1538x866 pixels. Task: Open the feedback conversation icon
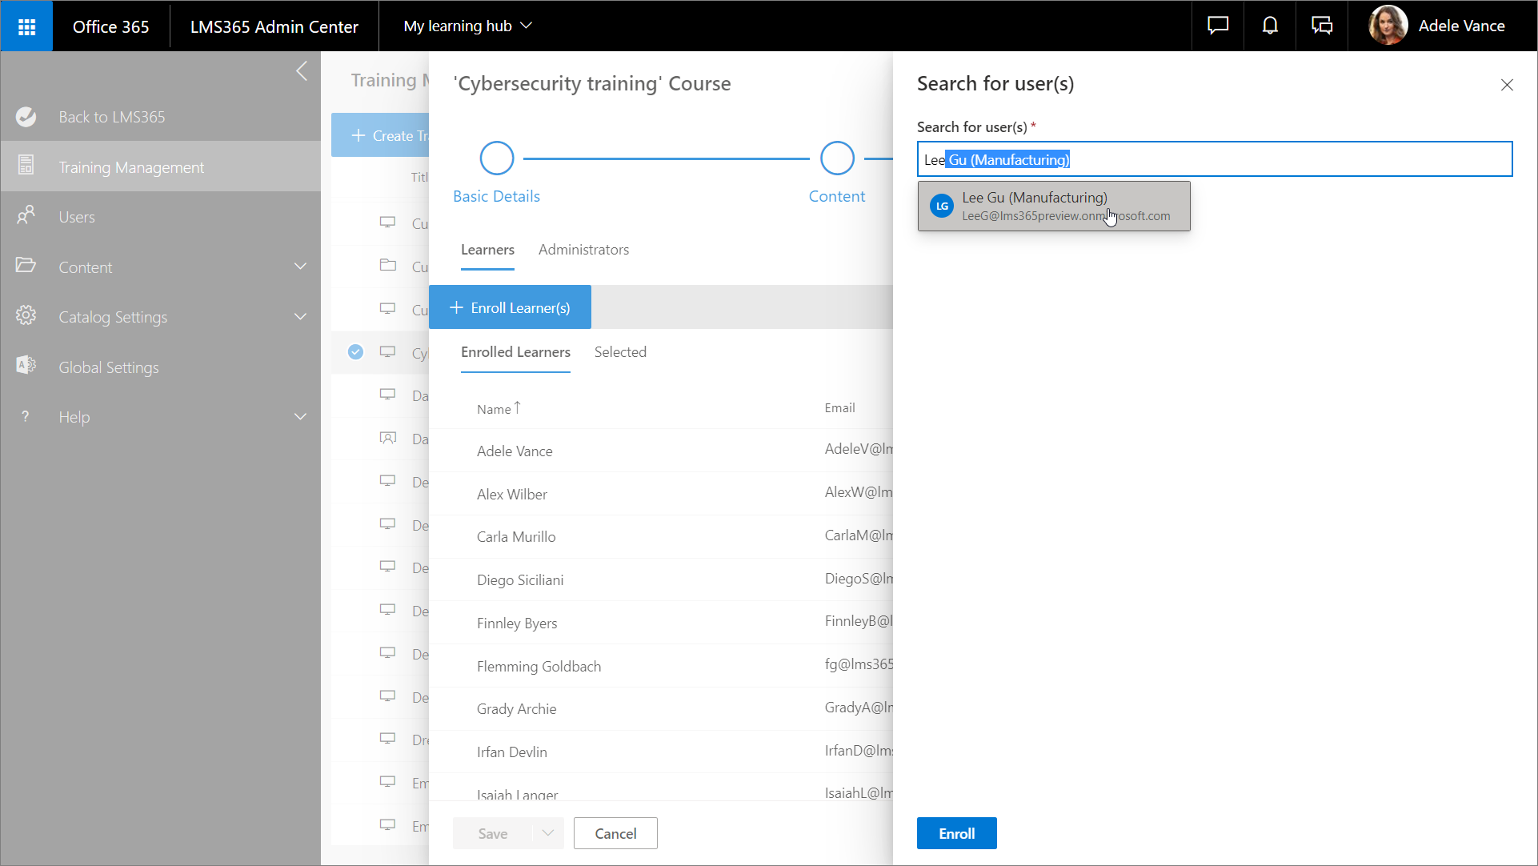(1322, 26)
